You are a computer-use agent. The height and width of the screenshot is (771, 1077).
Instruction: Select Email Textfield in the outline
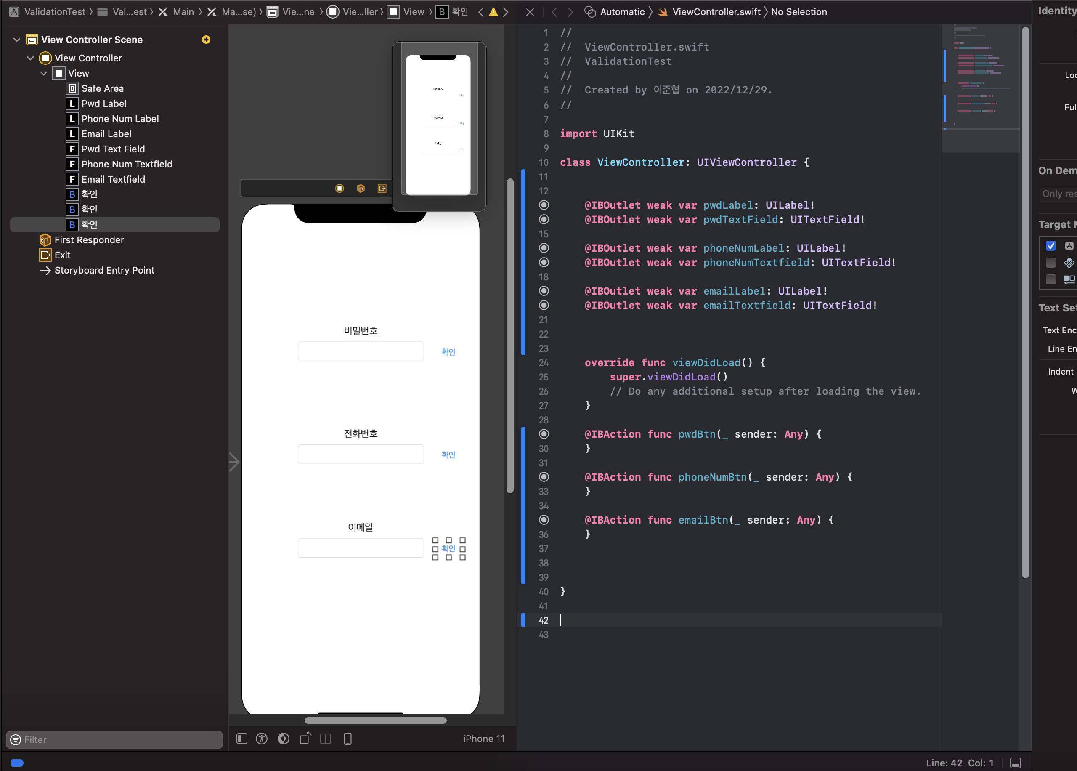113,179
